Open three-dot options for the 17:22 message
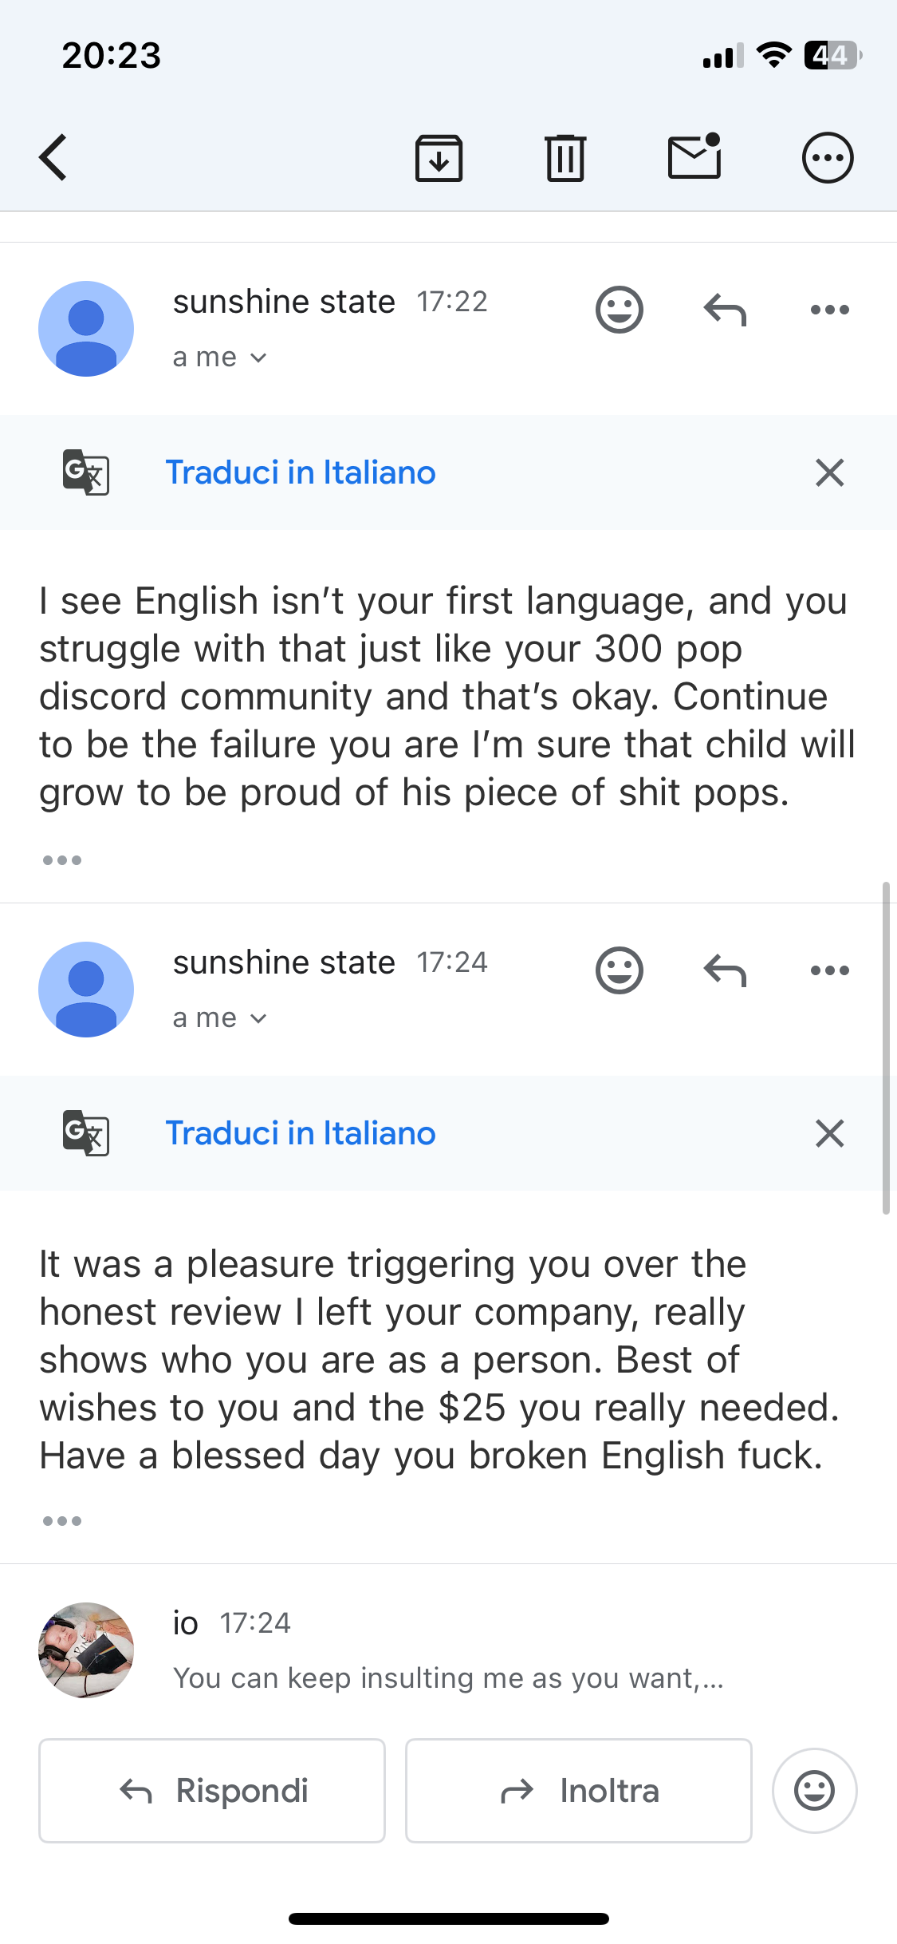The image size is (897, 1944). (x=829, y=310)
